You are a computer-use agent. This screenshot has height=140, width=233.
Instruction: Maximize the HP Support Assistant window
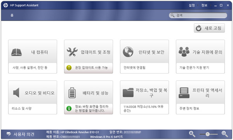[x=221, y=5]
